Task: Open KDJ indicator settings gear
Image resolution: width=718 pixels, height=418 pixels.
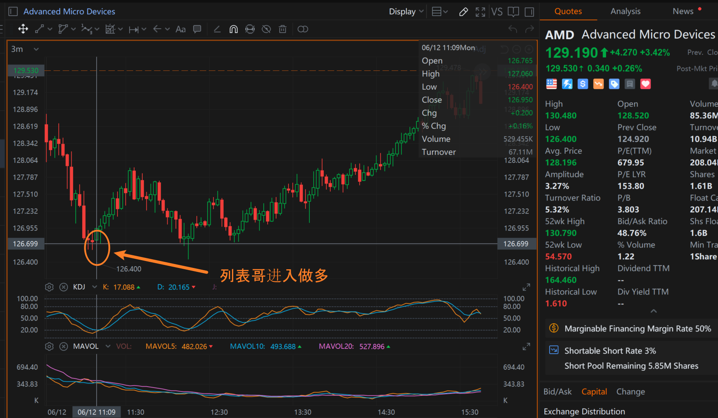Action: point(50,287)
